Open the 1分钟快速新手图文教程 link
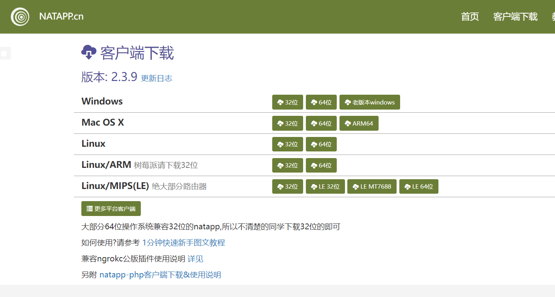 tap(183, 243)
